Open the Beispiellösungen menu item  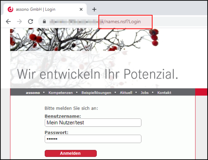[96, 93]
